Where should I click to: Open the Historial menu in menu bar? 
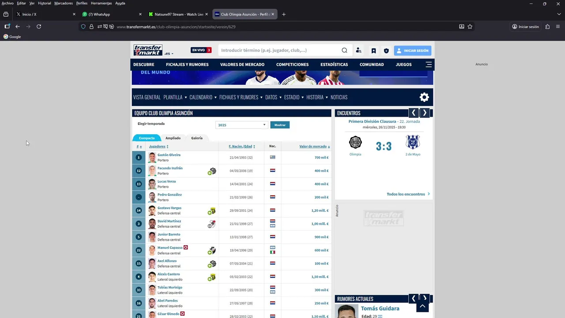click(44, 3)
